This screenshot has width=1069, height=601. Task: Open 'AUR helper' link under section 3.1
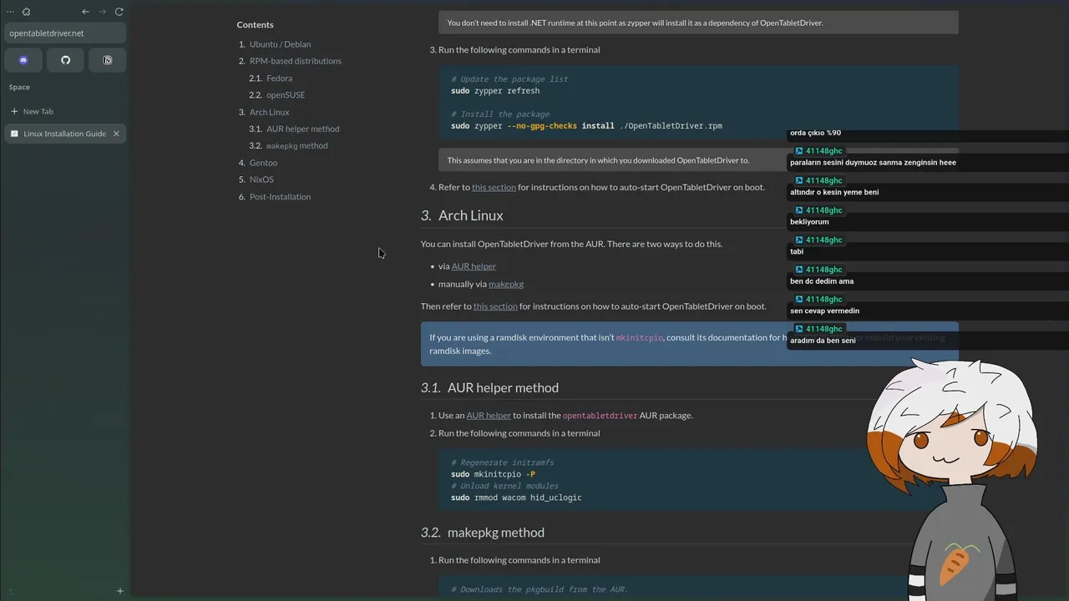coord(489,416)
